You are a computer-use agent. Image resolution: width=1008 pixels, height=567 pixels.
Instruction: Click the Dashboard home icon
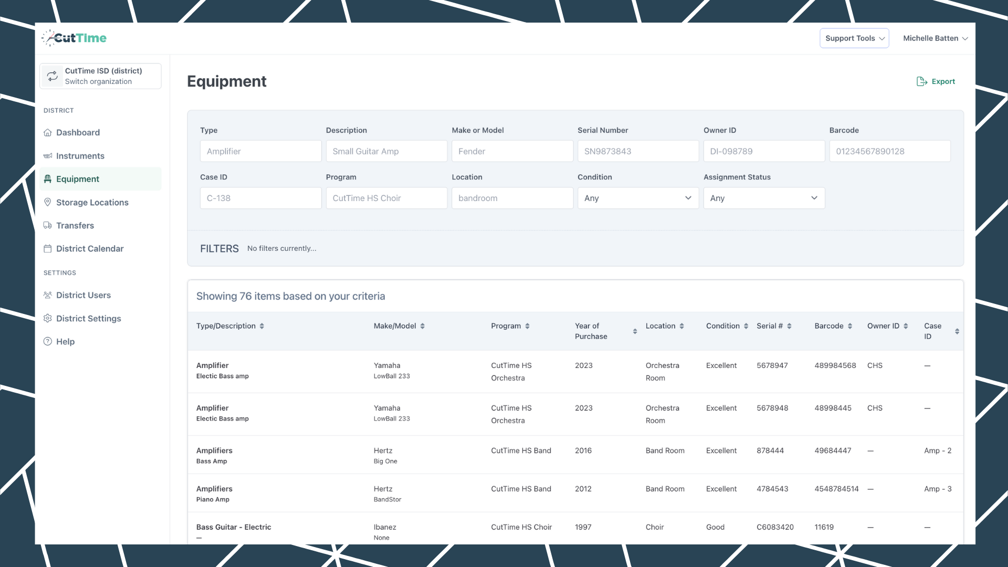point(48,132)
